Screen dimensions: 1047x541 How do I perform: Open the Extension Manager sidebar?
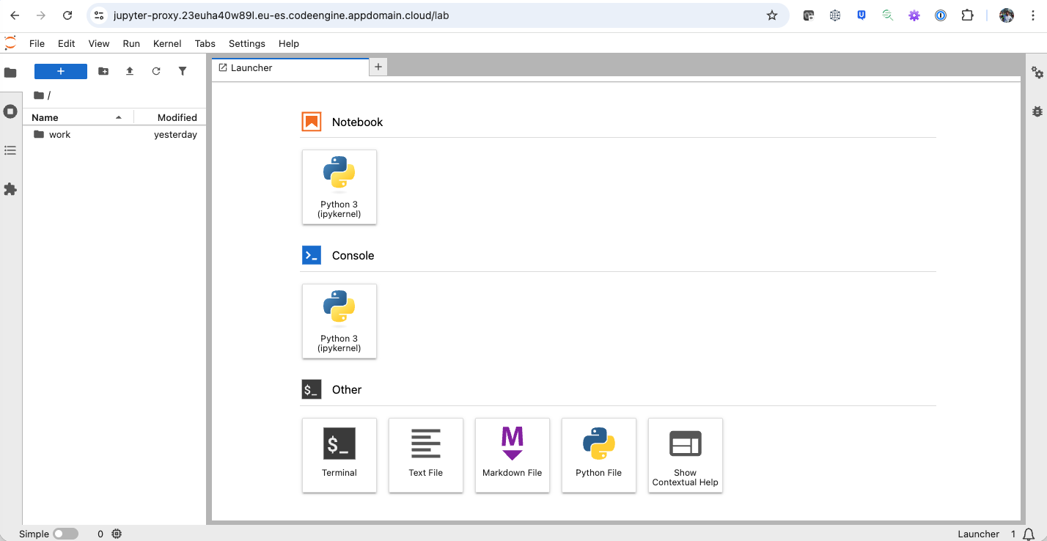pyautogui.click(x=10, y=189)
